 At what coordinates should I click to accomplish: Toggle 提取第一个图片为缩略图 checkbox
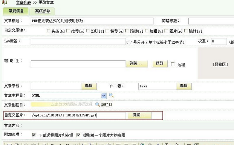click(78, 135)
